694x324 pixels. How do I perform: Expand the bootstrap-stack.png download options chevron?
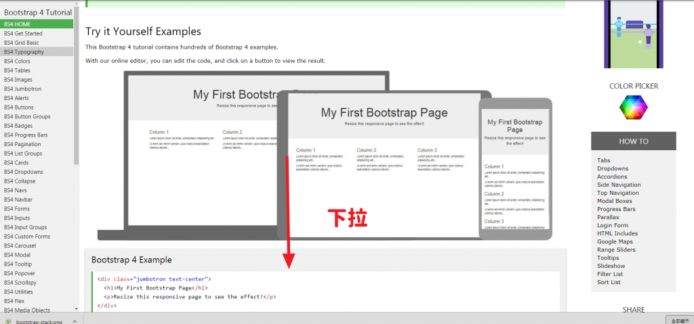(75, 321)
